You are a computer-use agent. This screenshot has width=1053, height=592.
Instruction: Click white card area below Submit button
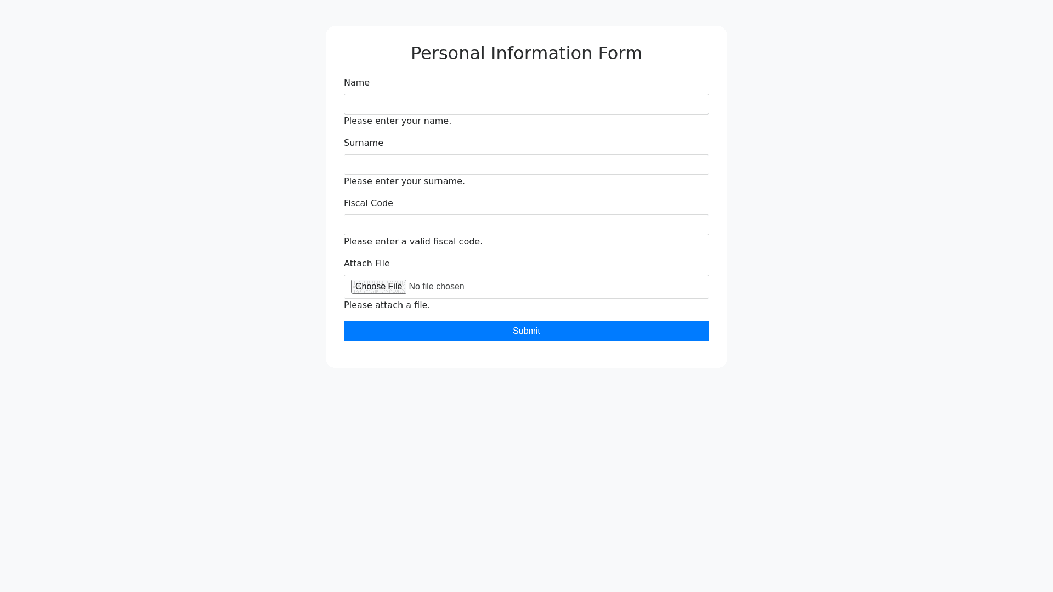pyautogui.click(x=526, y=355)
